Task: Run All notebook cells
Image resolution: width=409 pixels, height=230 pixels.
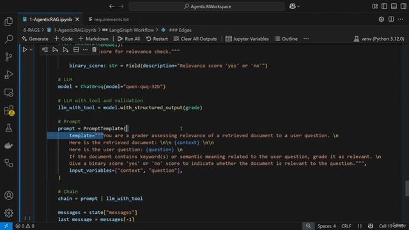Action: [x=128, y=39]
